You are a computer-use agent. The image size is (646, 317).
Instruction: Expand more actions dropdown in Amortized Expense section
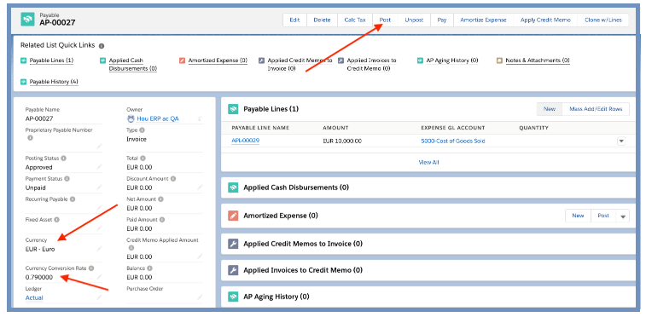622,216
